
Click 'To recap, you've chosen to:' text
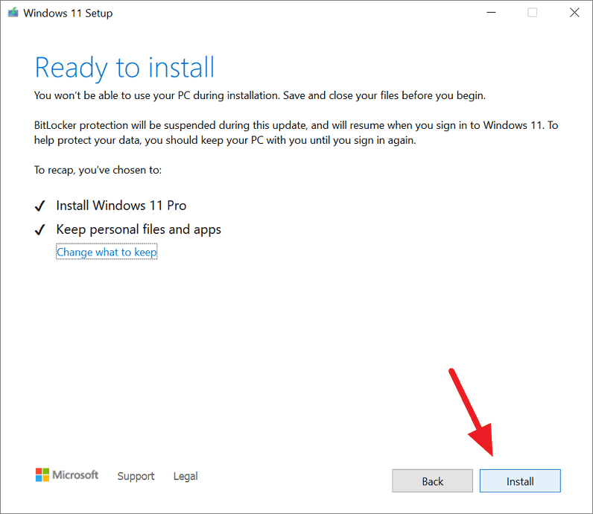tap(98, 170)
